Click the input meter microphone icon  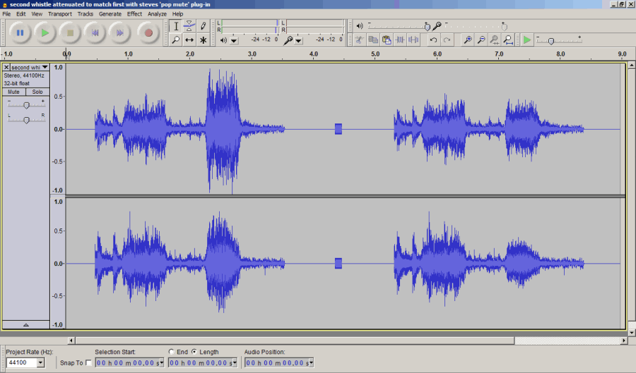point(288,40)
